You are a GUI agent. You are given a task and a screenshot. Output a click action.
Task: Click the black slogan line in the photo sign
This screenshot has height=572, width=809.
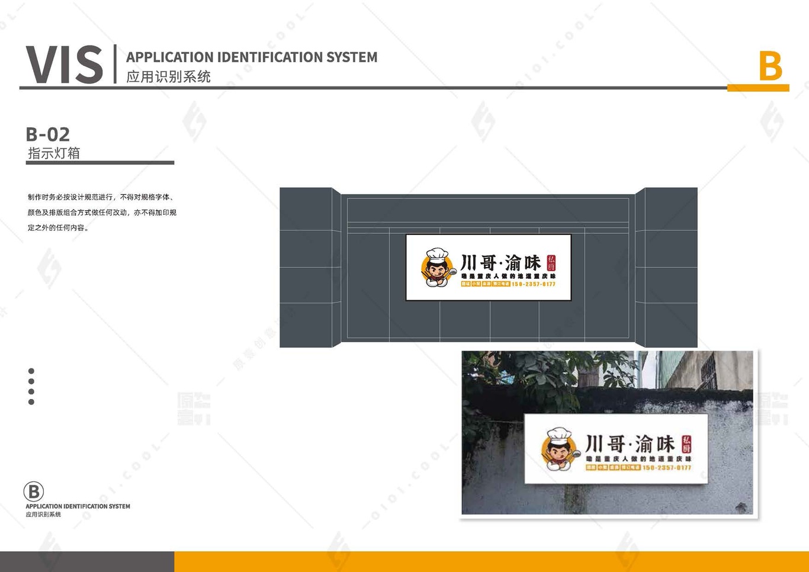tap(638, 459)
